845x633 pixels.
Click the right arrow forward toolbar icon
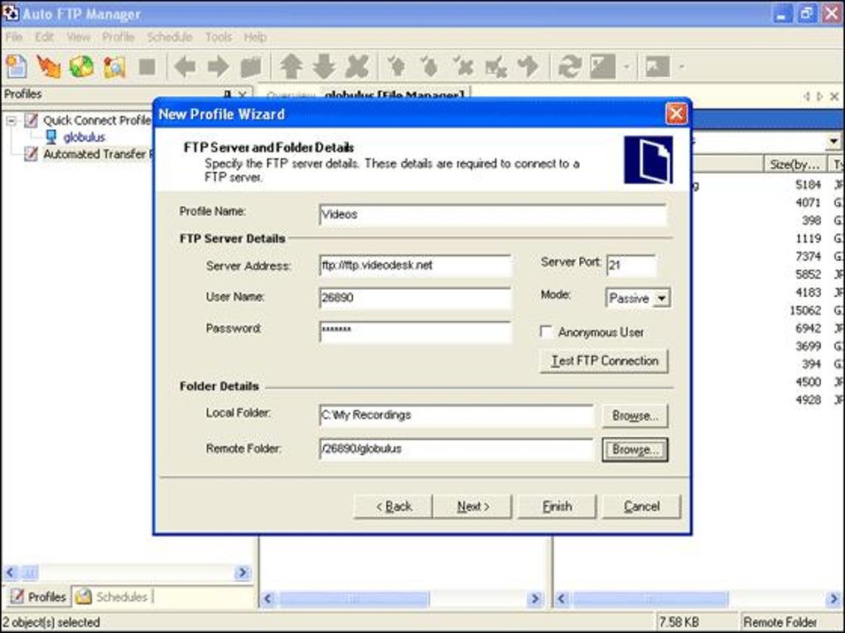218,67
